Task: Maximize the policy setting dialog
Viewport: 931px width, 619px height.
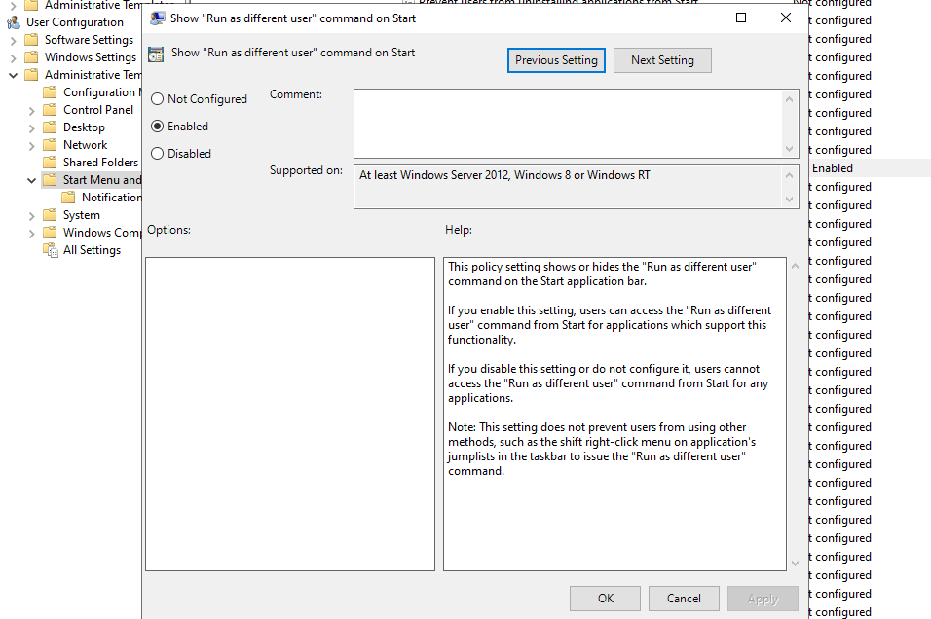Action: pyautogui.click(x=741, y=18)
